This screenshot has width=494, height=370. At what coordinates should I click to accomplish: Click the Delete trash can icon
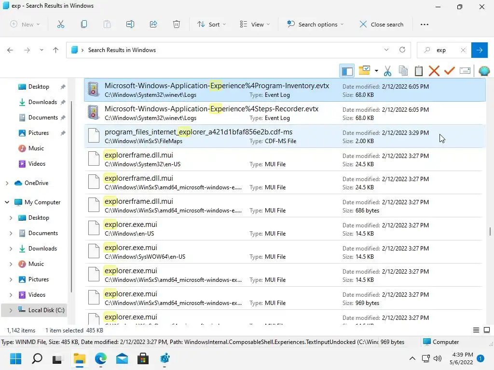point(177,24)
